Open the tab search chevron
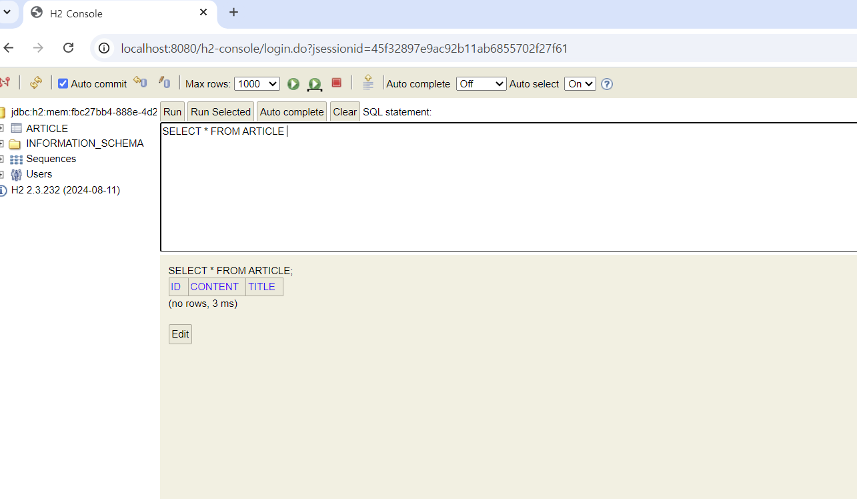This screenshot has width=857, height=499. 7,12
